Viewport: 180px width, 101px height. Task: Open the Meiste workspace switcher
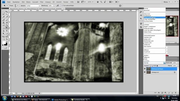pos(166,2)
